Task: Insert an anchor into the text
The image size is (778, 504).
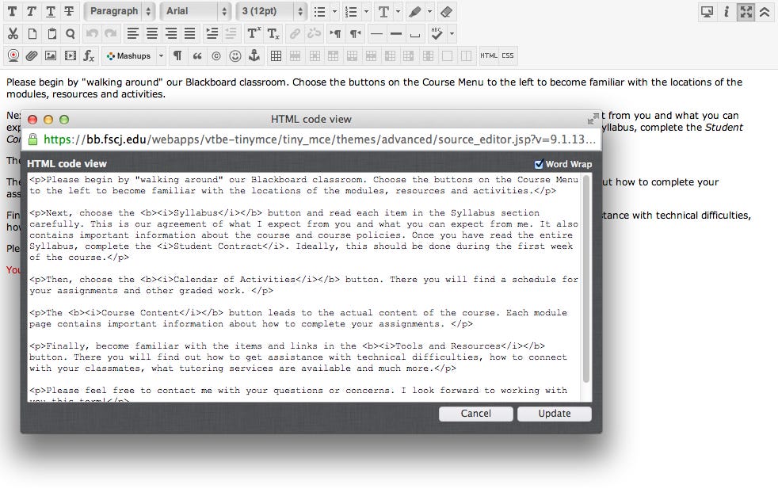Action: click(254, 55)
